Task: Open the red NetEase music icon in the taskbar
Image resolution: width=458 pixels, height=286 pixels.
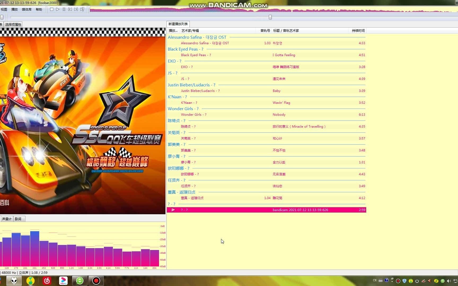Action: point(47,281)
